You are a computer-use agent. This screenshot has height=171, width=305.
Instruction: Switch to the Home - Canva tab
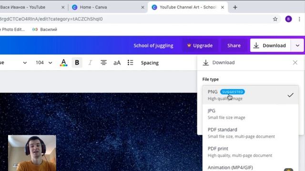93,8
